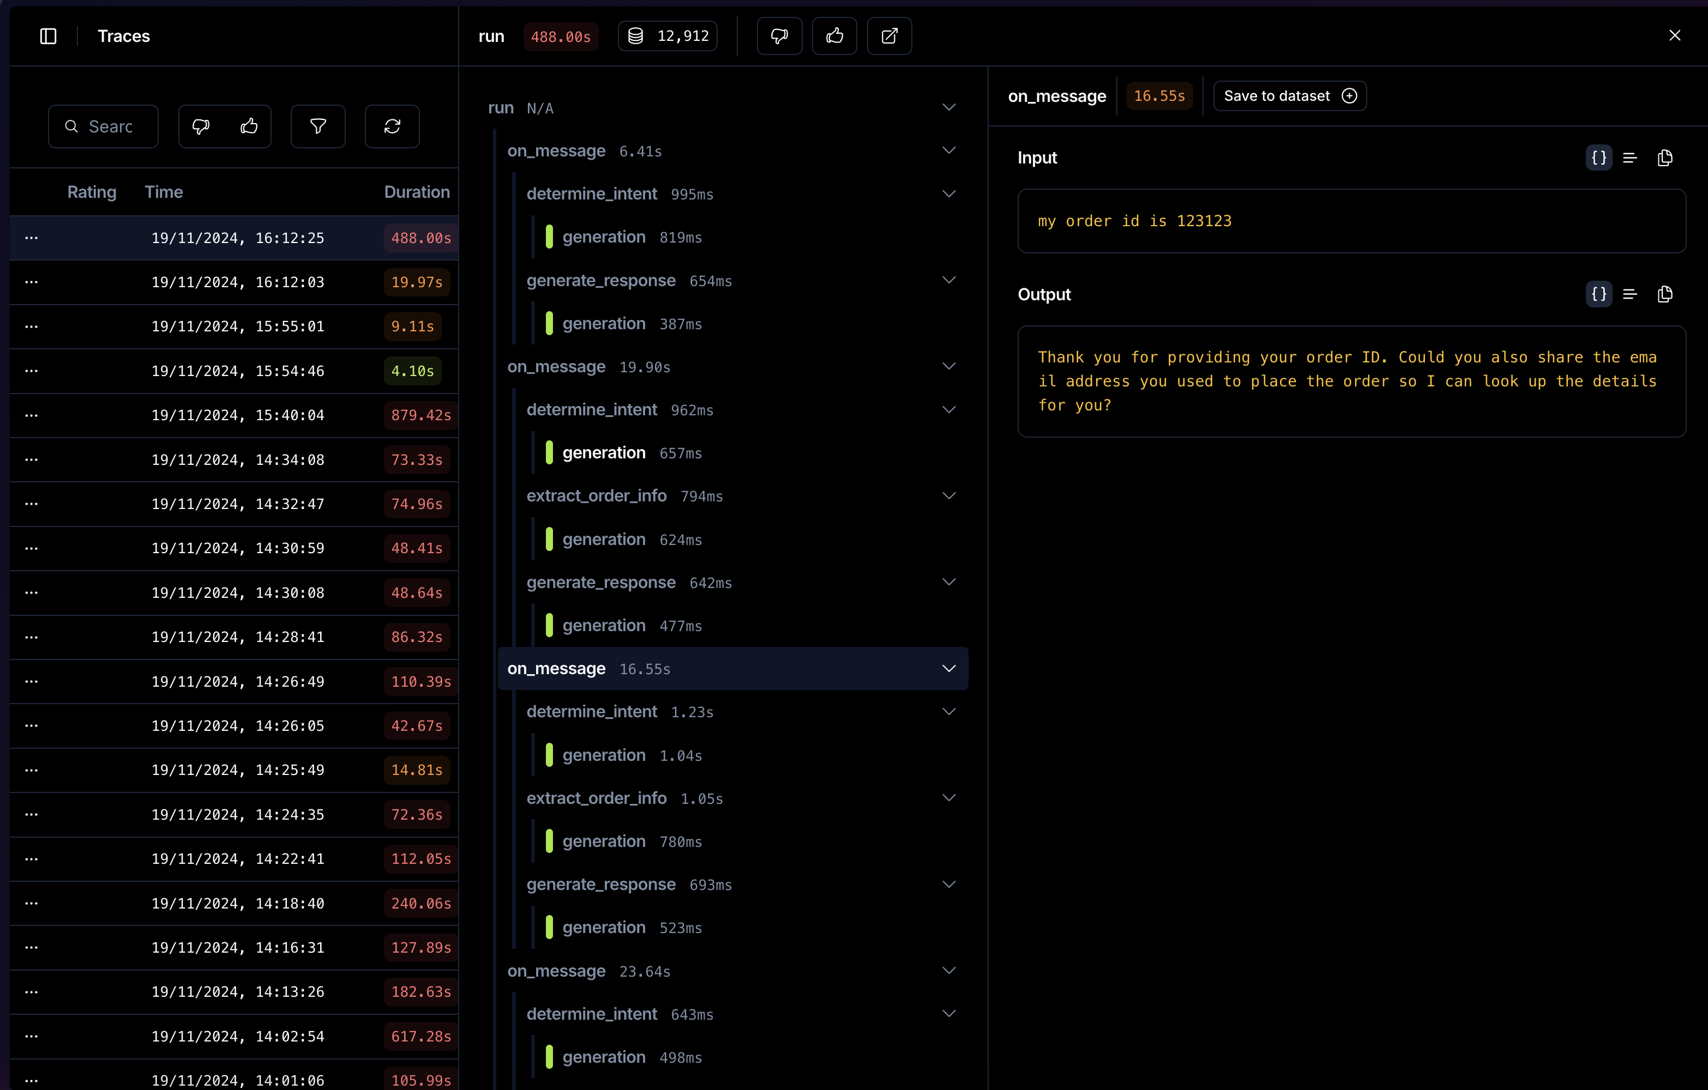
Task: Copy the Output content
Action: point(1665,294)
